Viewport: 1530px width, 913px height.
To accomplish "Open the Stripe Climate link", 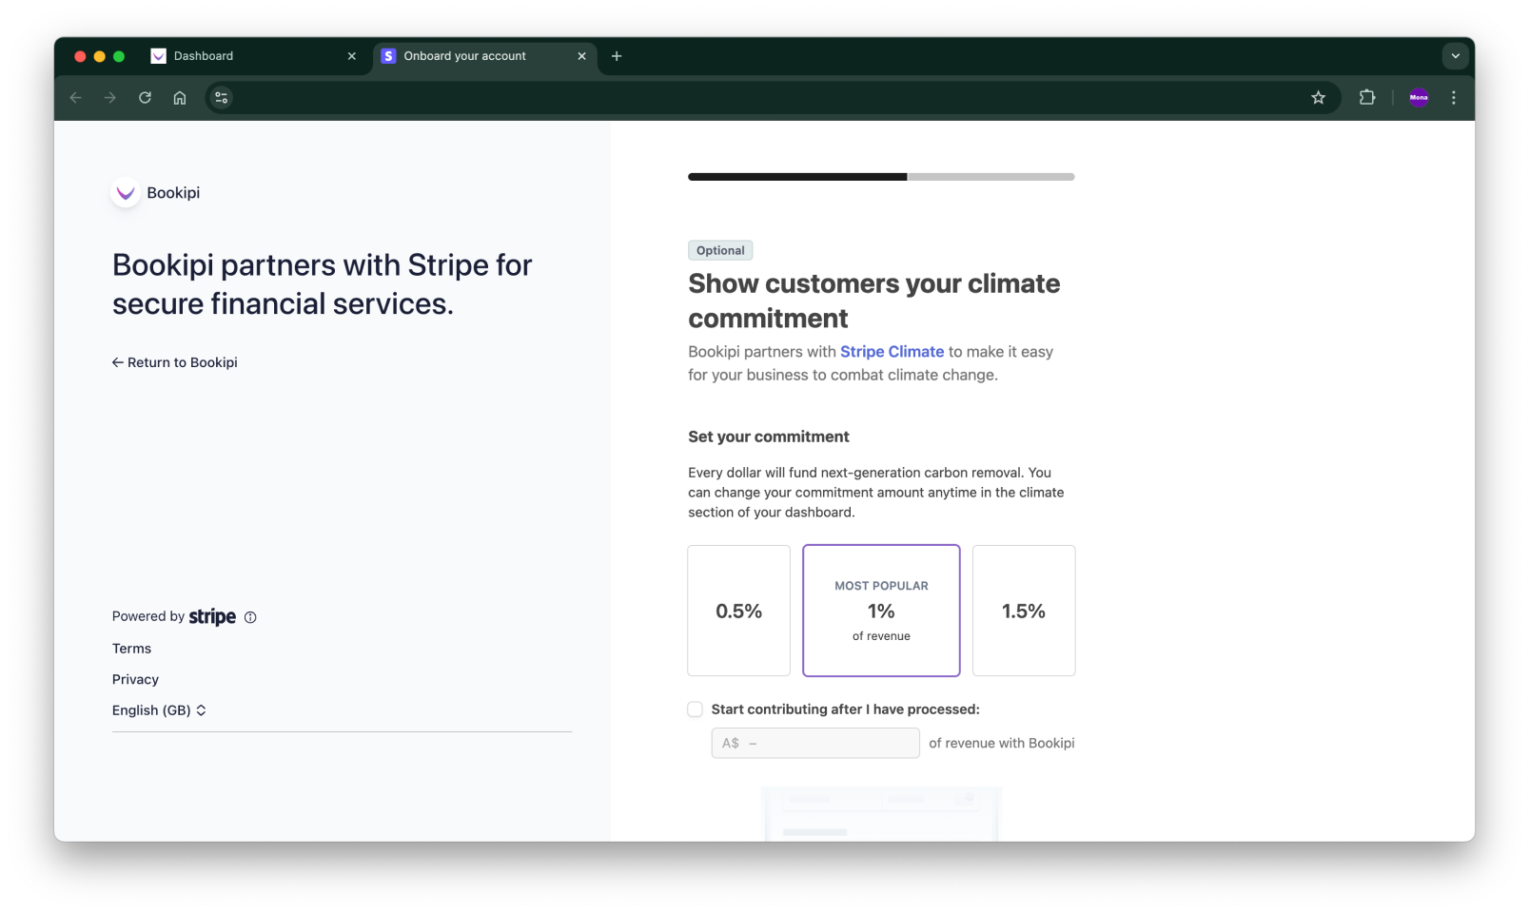I will pyautogui.click(x=892, y=351).
